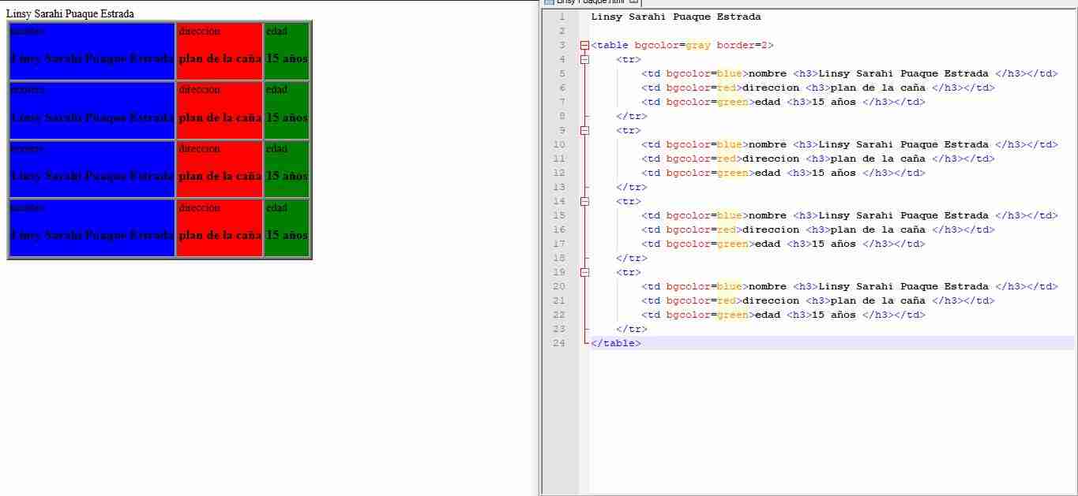The image size is (1078, 496).
Task: Click line number 12 in the editor margin
Action: pos(559,173)
